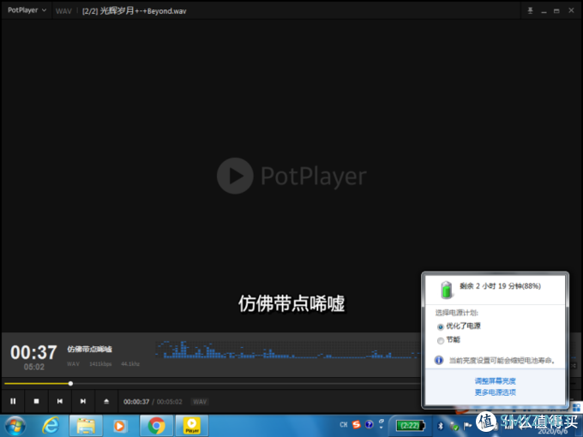
Task: Skip to the next track
Action: click(x=83, y=401)
